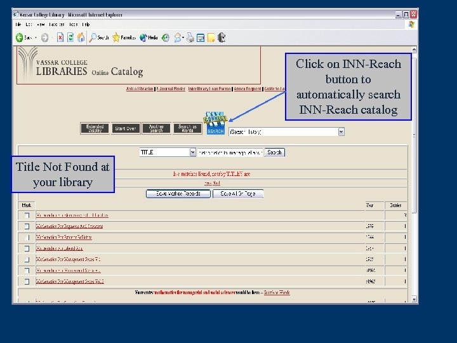
Task: Click the Internet Explorer title bar page icon
Action: 16,14
